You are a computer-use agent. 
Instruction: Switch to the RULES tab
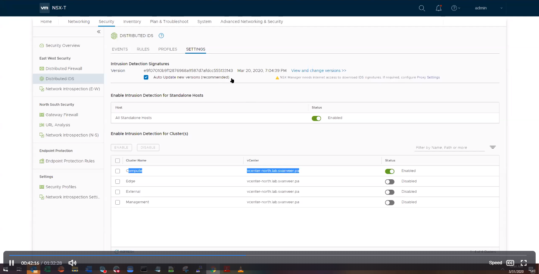coord(143,49)
